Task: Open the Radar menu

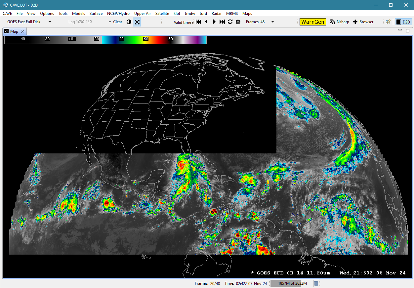Action: click(217, 14)
